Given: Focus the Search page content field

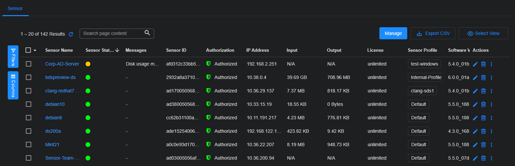Looking at the screenshot, I should tap(112, 33).
